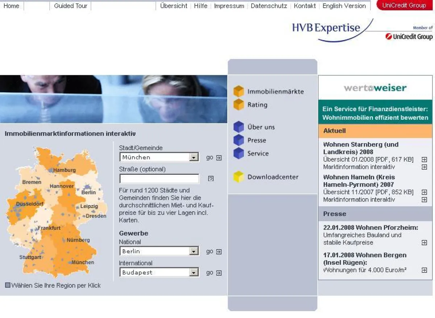Click the go arrow beside the International dropdown
This screenshot has width=435, height=318.
[219, 272]
